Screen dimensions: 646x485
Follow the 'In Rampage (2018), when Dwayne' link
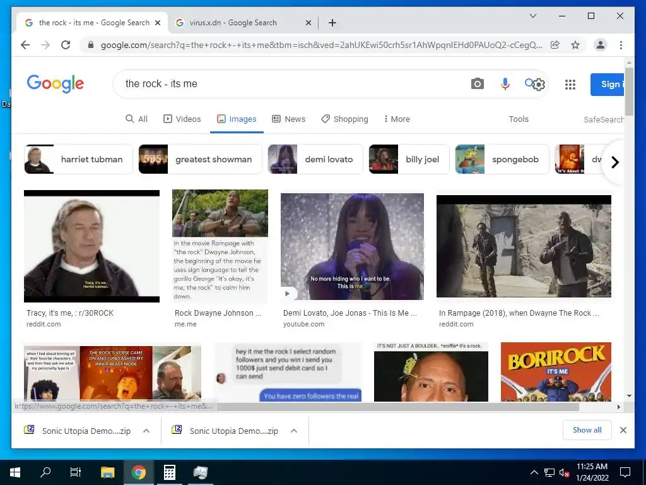(519, 313)
